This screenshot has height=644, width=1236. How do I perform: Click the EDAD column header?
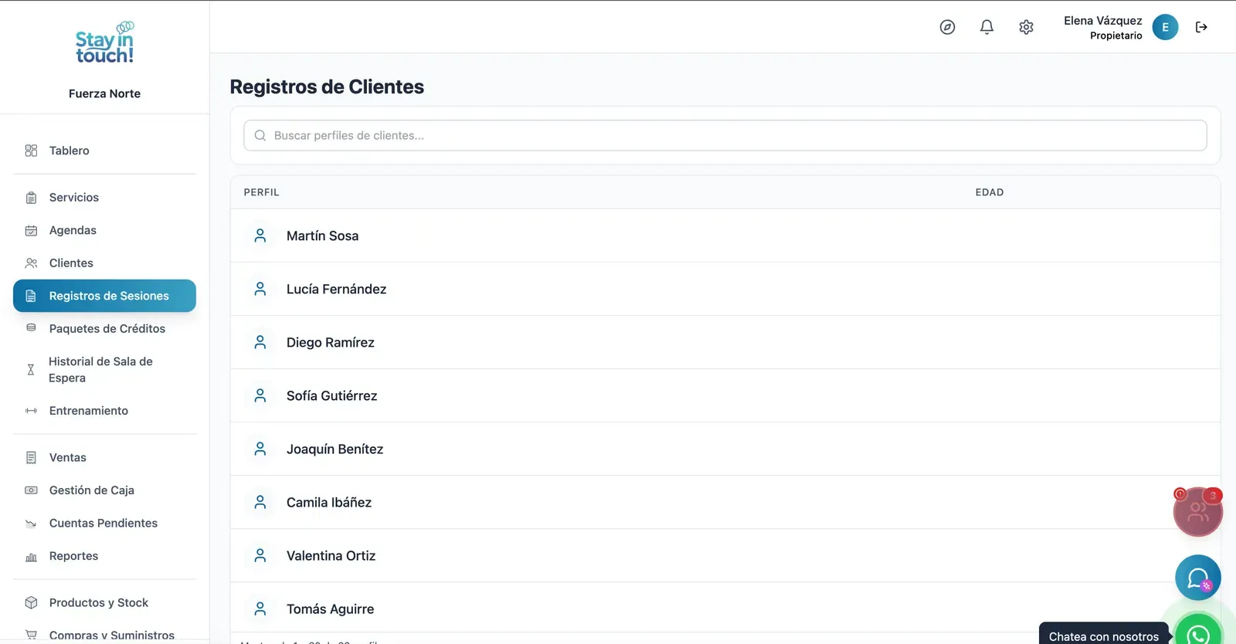point(990,192)
